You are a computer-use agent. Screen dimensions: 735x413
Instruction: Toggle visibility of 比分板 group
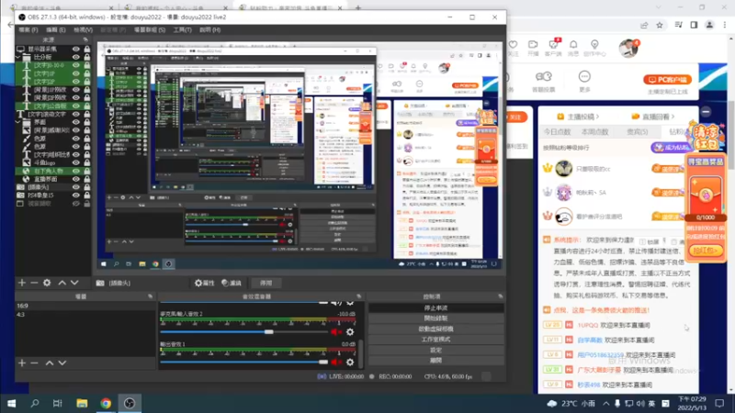coord(75,57)
